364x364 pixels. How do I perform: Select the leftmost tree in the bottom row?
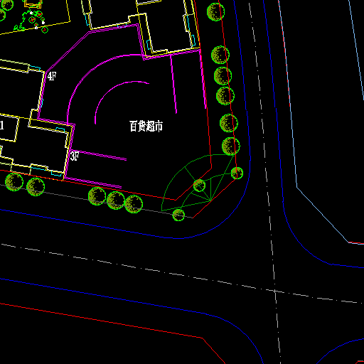(14, 182)
